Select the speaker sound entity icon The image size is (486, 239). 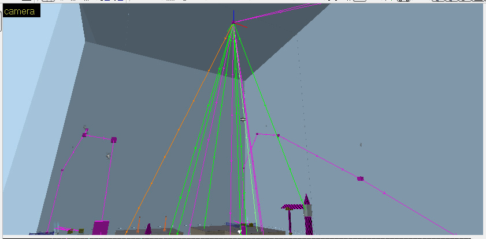pyautogui.click(x=108, y=156)
